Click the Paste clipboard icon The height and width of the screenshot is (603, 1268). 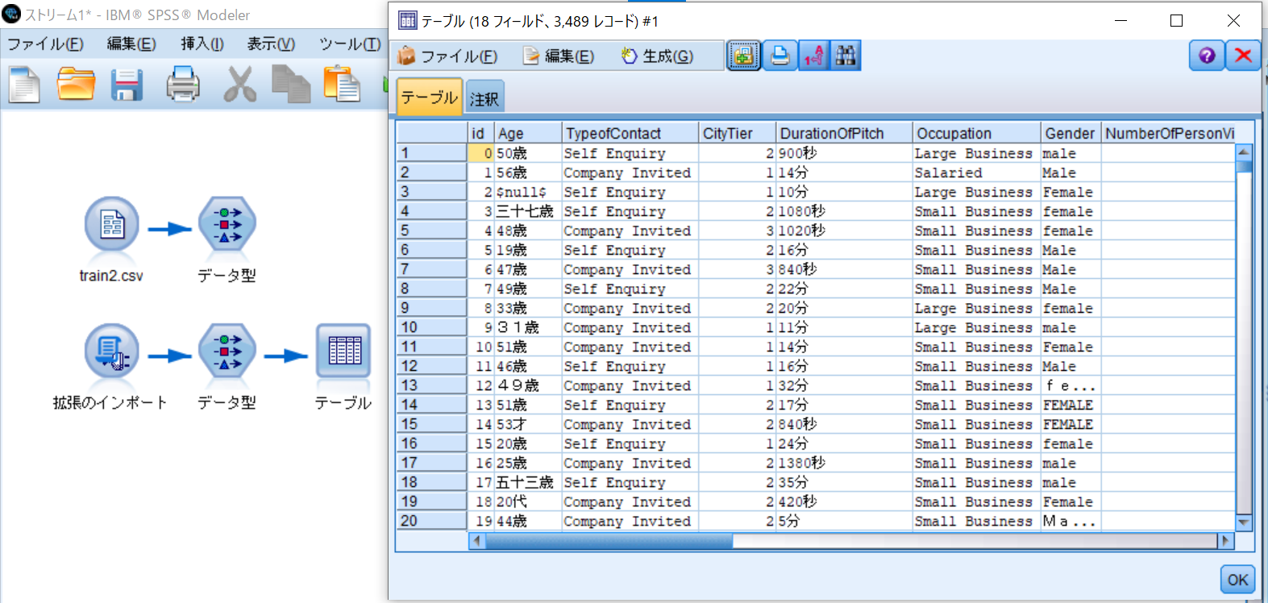point(342,85)
